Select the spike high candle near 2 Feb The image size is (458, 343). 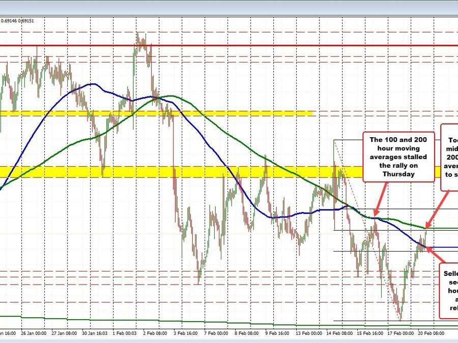coord(137,35)
